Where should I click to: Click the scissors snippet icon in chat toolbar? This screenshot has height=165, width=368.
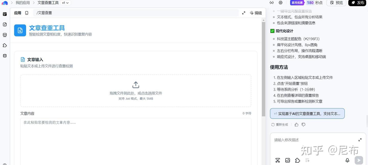click(278, 160)
